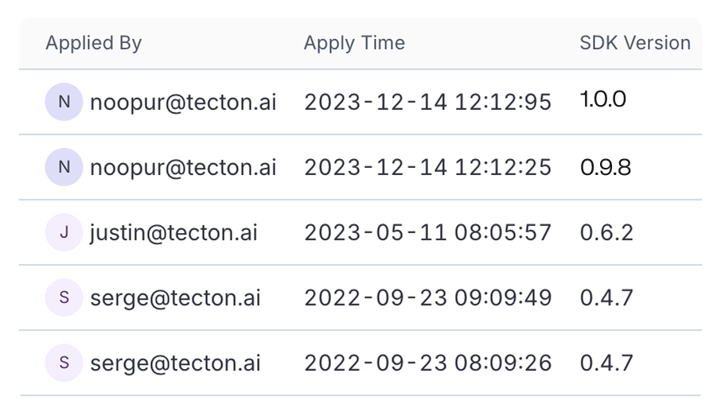Sort by the Apply Time column header

[354, 43]
